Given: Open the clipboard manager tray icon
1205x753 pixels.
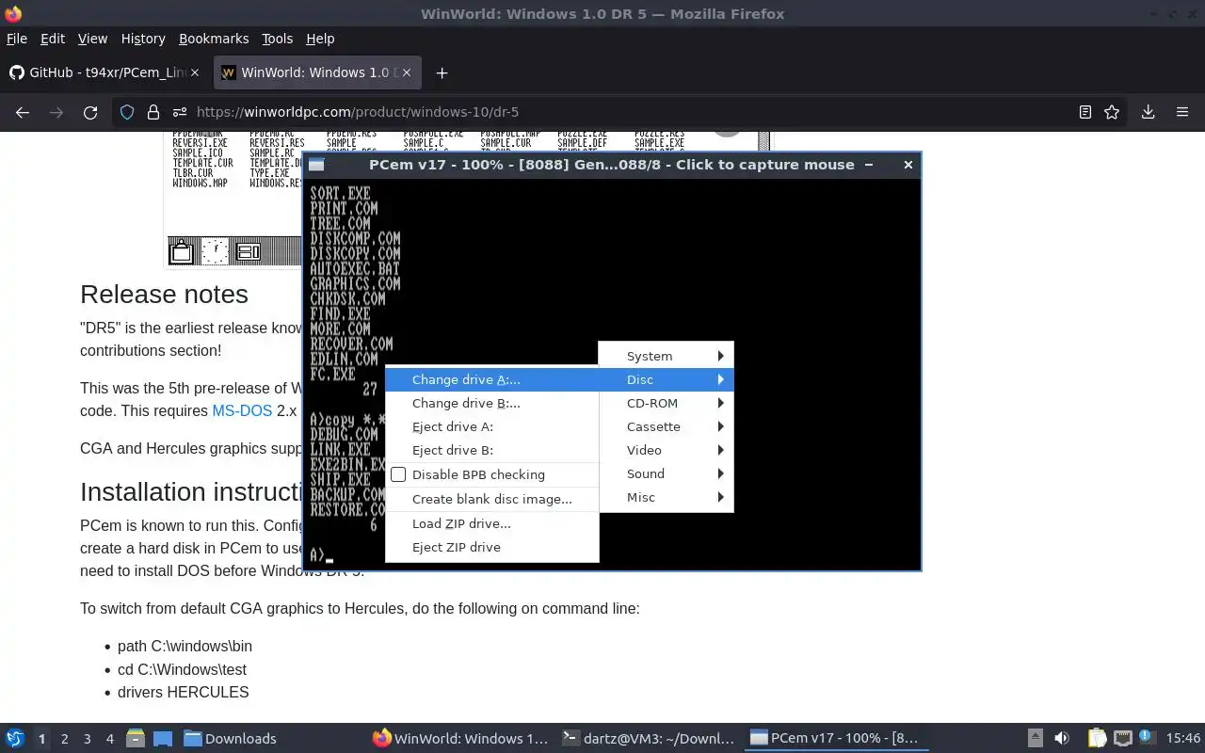Looking at the screenshot, I should point(1097,738).
